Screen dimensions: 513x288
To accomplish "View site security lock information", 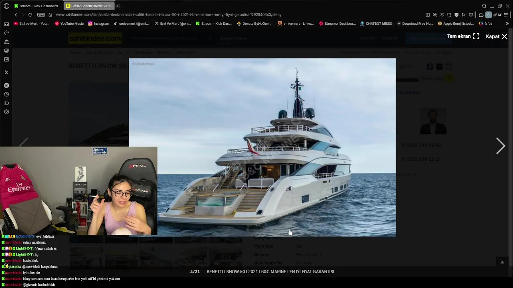I will (50, 15).
